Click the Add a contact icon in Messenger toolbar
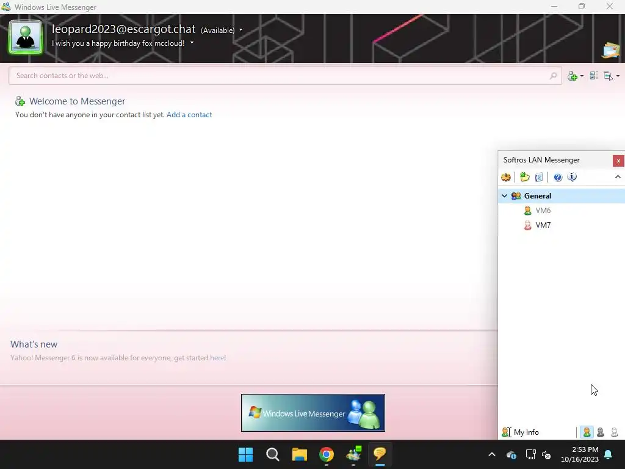625x469 pixels. point(573,76)
